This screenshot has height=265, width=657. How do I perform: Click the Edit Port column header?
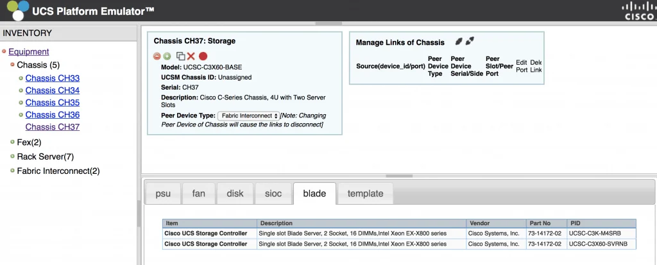click(522, 66)
